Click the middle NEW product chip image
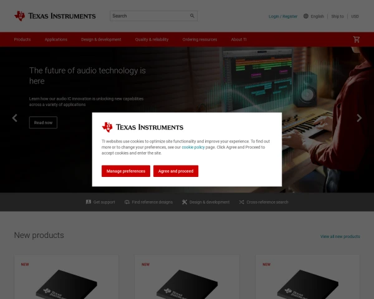 tap(187, 284)
